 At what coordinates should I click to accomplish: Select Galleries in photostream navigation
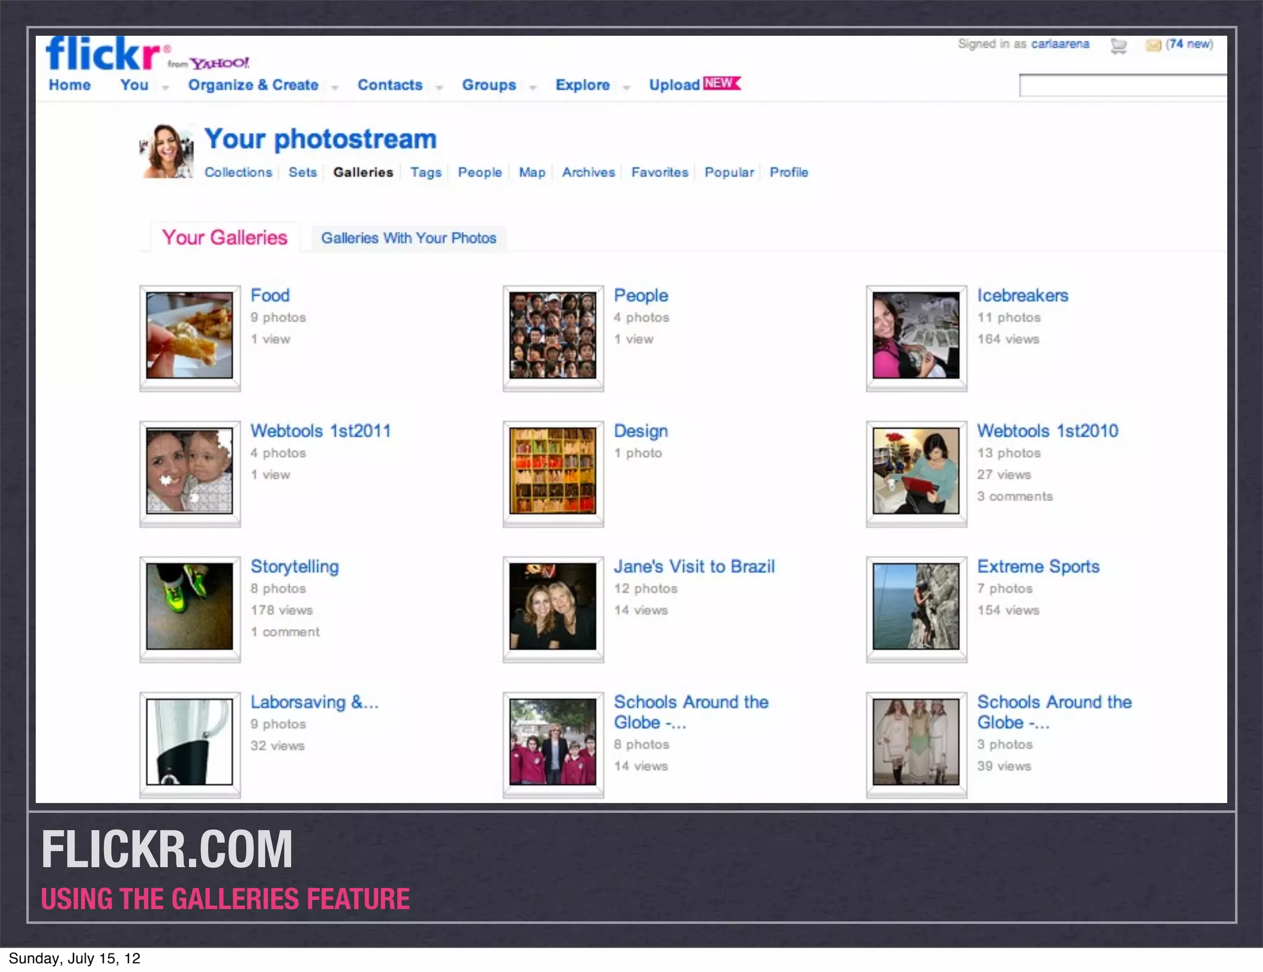coord(363,172)
